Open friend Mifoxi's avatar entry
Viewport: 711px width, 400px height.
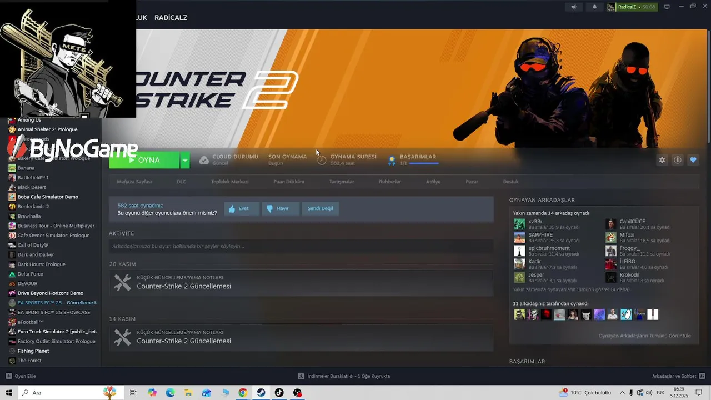[611, 237]
